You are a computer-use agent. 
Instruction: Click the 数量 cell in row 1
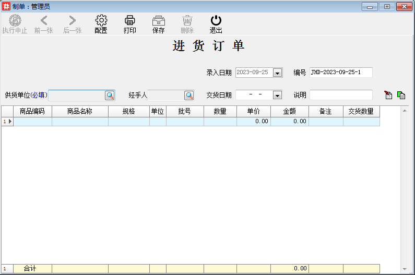[220, 122]
